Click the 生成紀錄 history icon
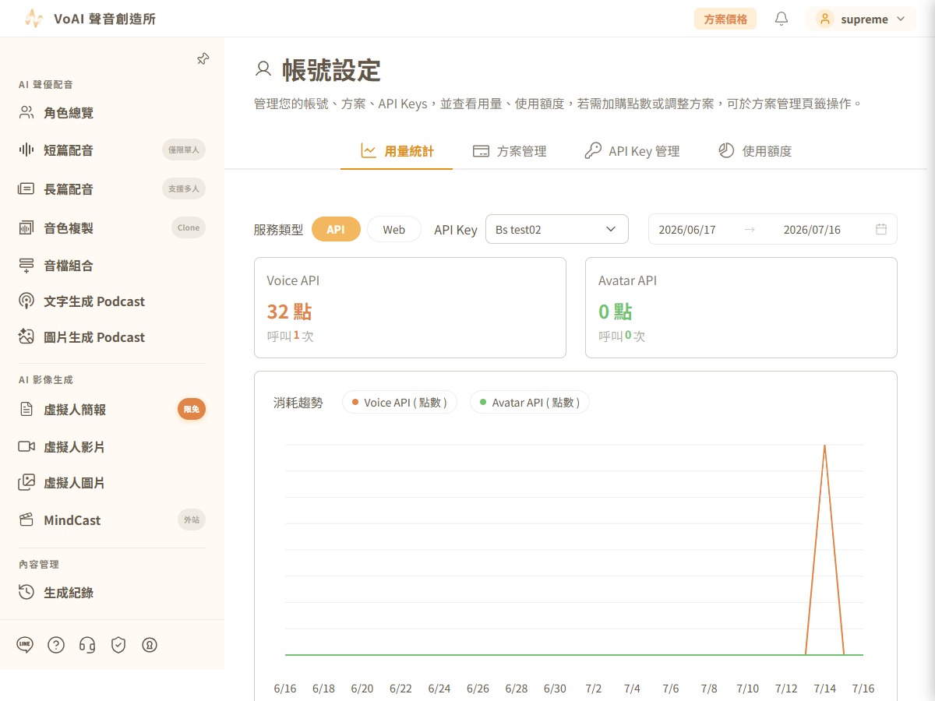Image resolution: width=935 pixels, height=701 pixels. [26, 592]
